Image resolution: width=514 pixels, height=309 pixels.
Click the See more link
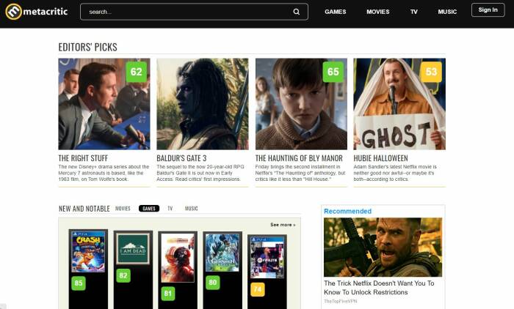point(283,225)
